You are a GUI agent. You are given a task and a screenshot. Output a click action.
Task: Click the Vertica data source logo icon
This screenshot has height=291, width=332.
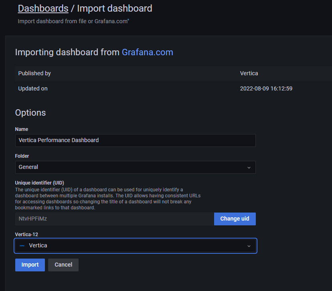(x=22, y=245)
